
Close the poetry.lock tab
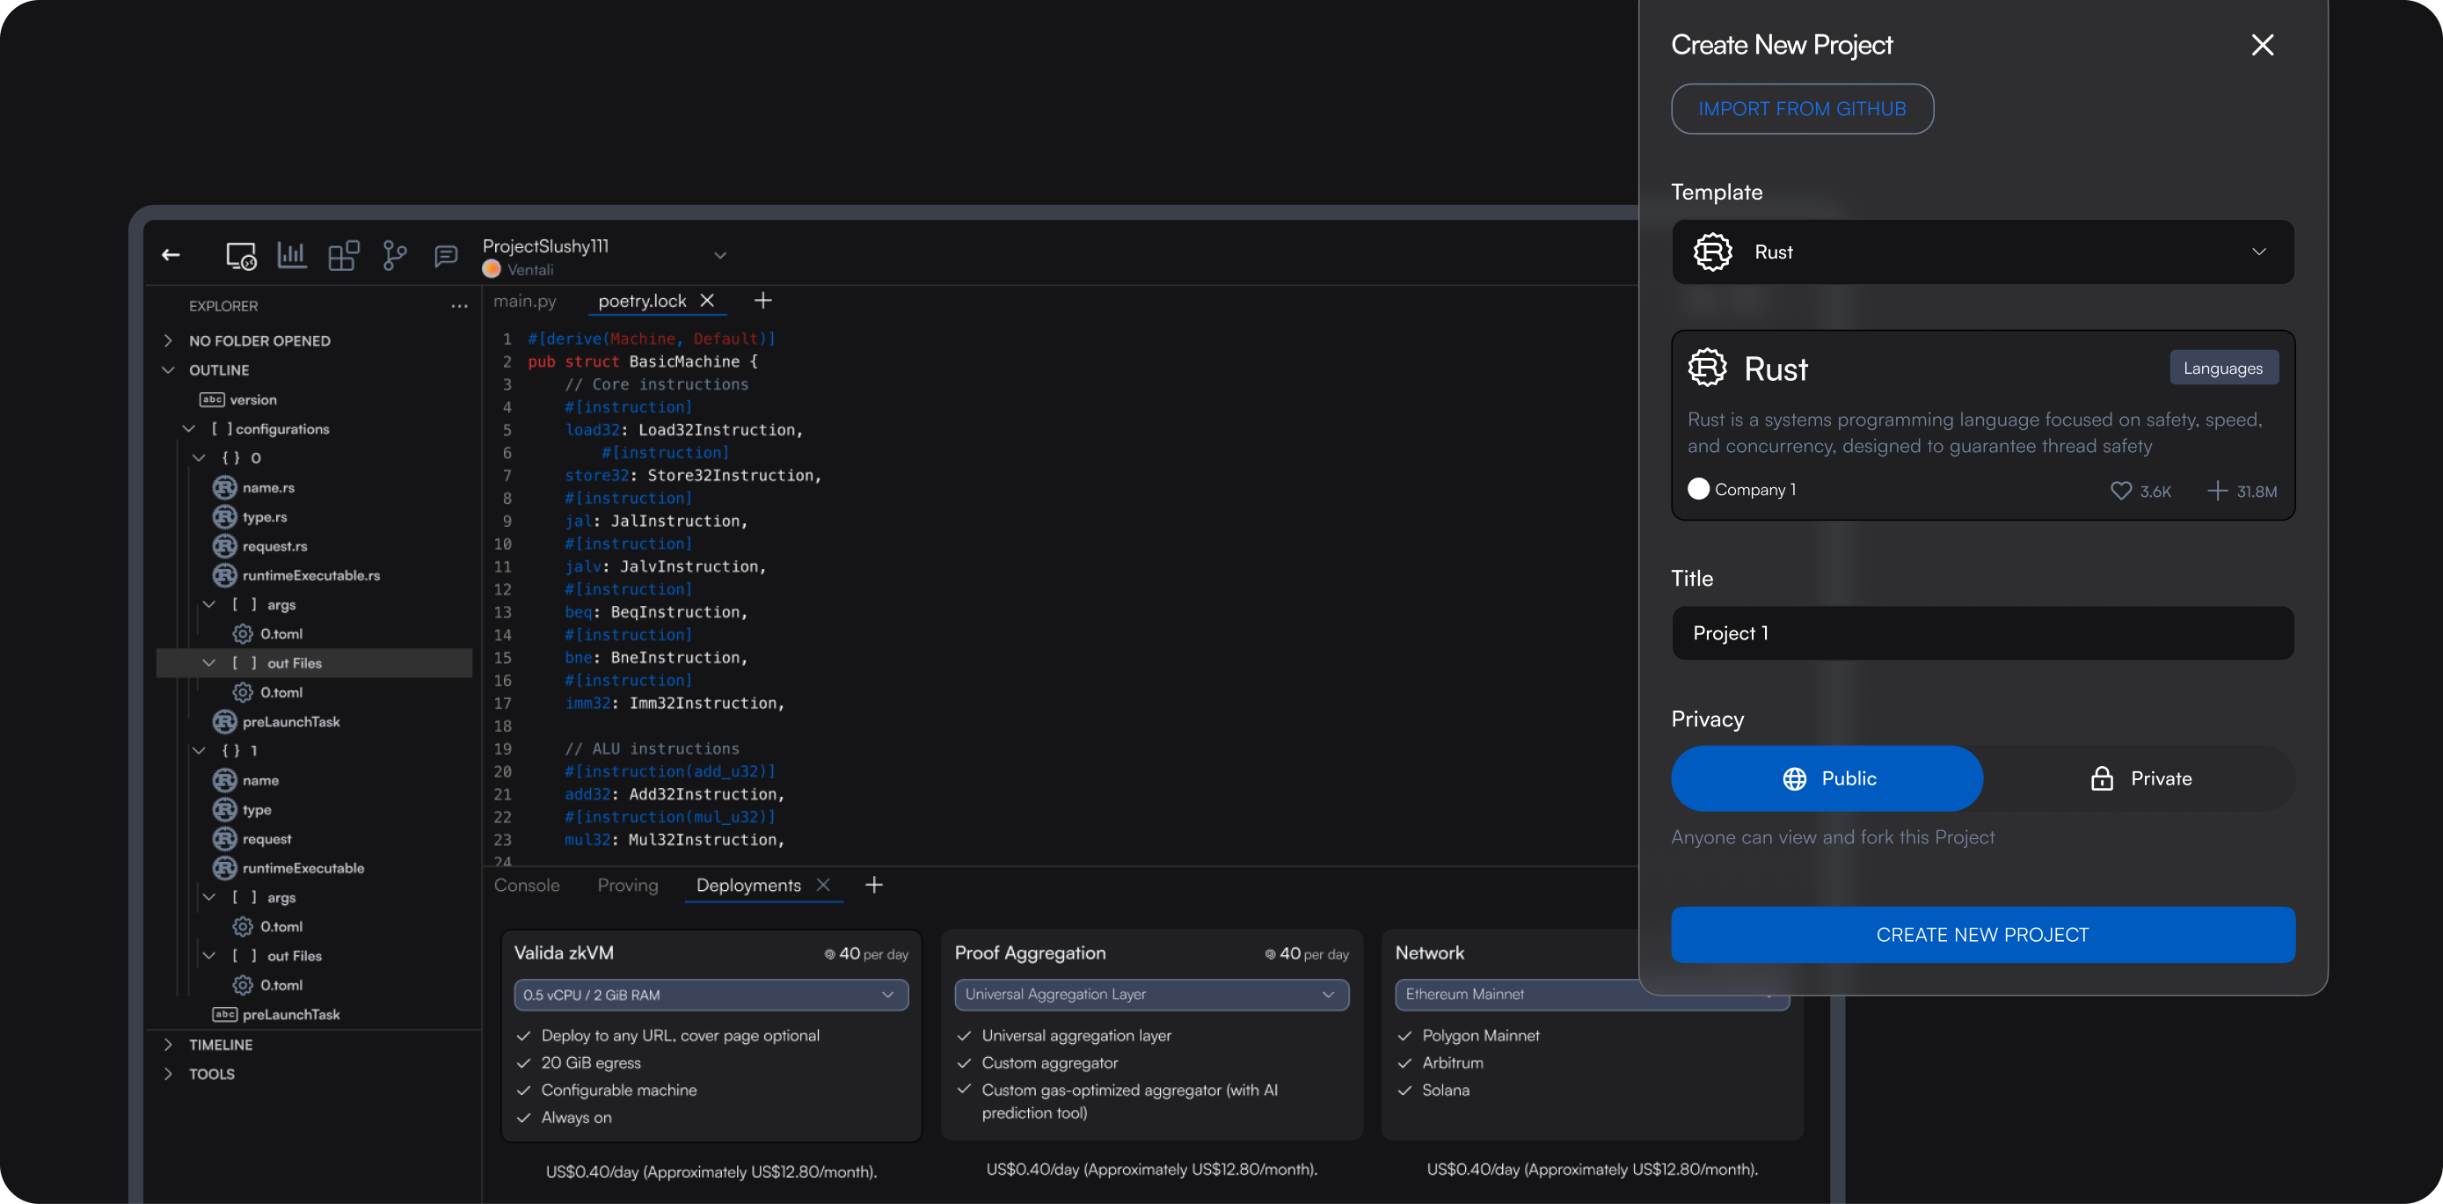[707, 301]
